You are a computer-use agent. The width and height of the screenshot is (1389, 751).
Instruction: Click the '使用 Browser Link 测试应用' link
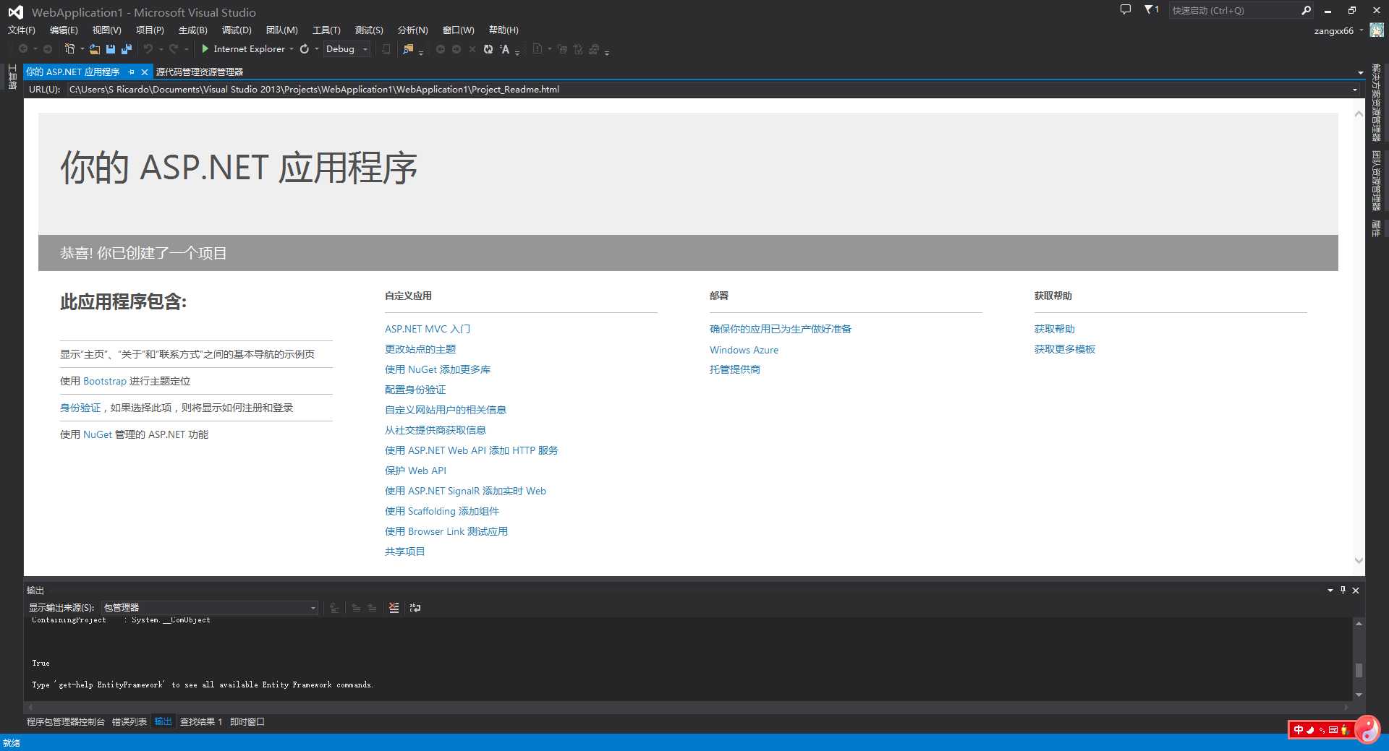click(x=446, y=531)
